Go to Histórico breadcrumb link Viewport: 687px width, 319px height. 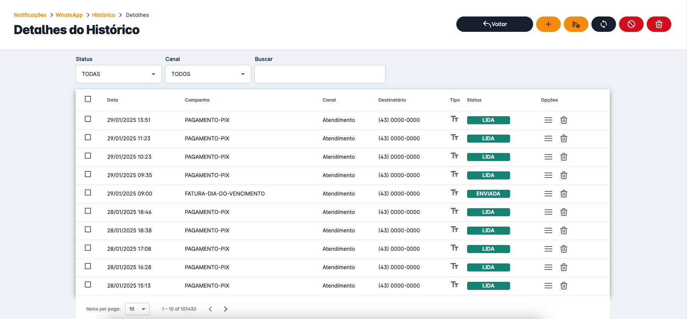pyautogui.click(x=103, y=15)
